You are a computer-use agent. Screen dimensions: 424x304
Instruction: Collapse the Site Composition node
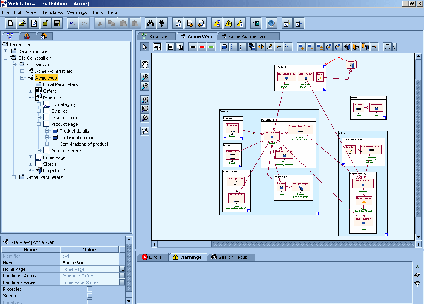(x=6, y=58)
